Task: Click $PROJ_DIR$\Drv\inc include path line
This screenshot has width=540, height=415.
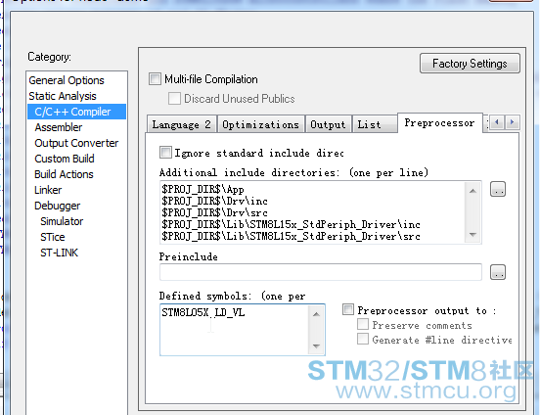Action: [x=214, y=201]
